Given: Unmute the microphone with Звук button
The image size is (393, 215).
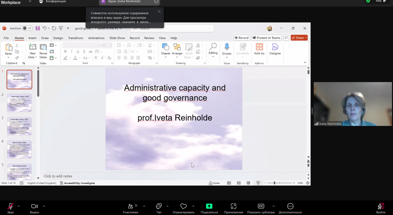Looking at the screenshot, I should (10, 206).
